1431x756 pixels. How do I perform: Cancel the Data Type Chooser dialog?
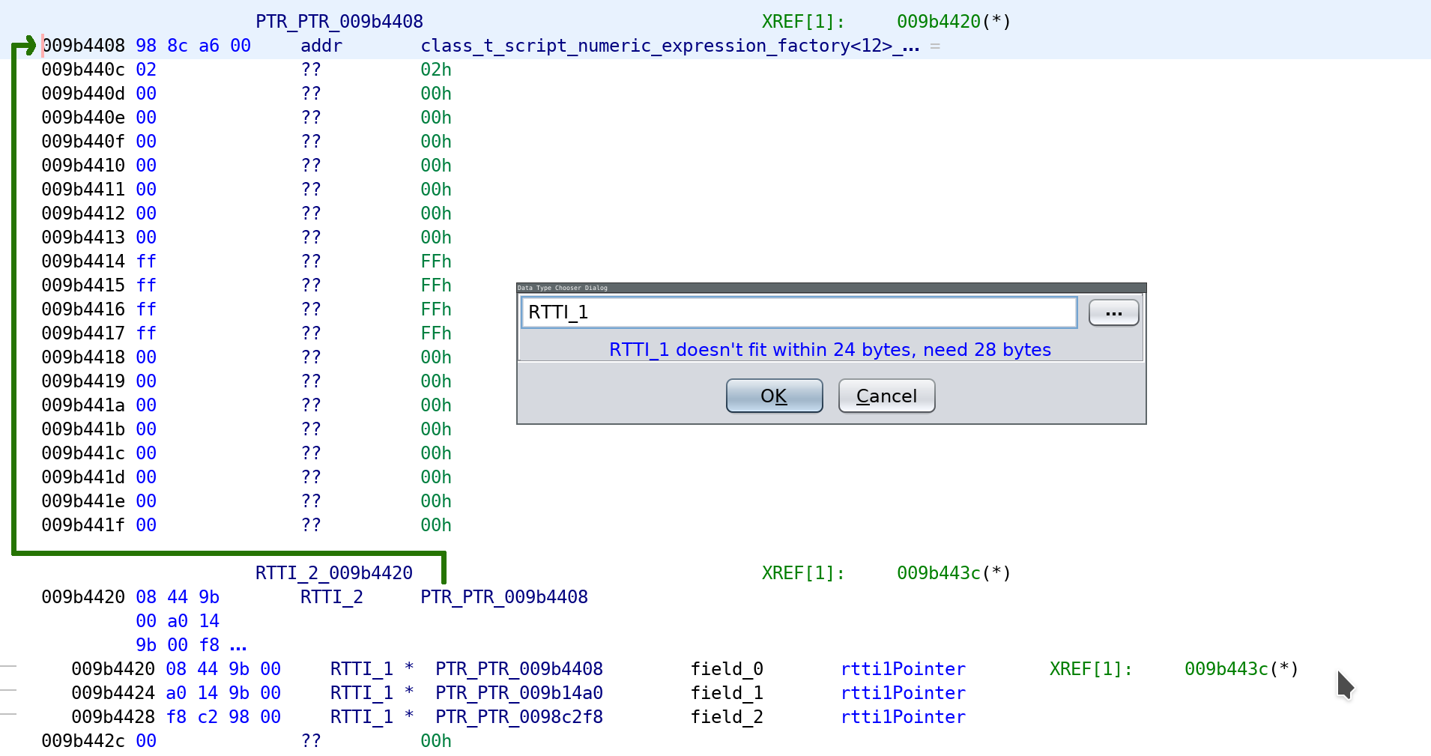886,396
